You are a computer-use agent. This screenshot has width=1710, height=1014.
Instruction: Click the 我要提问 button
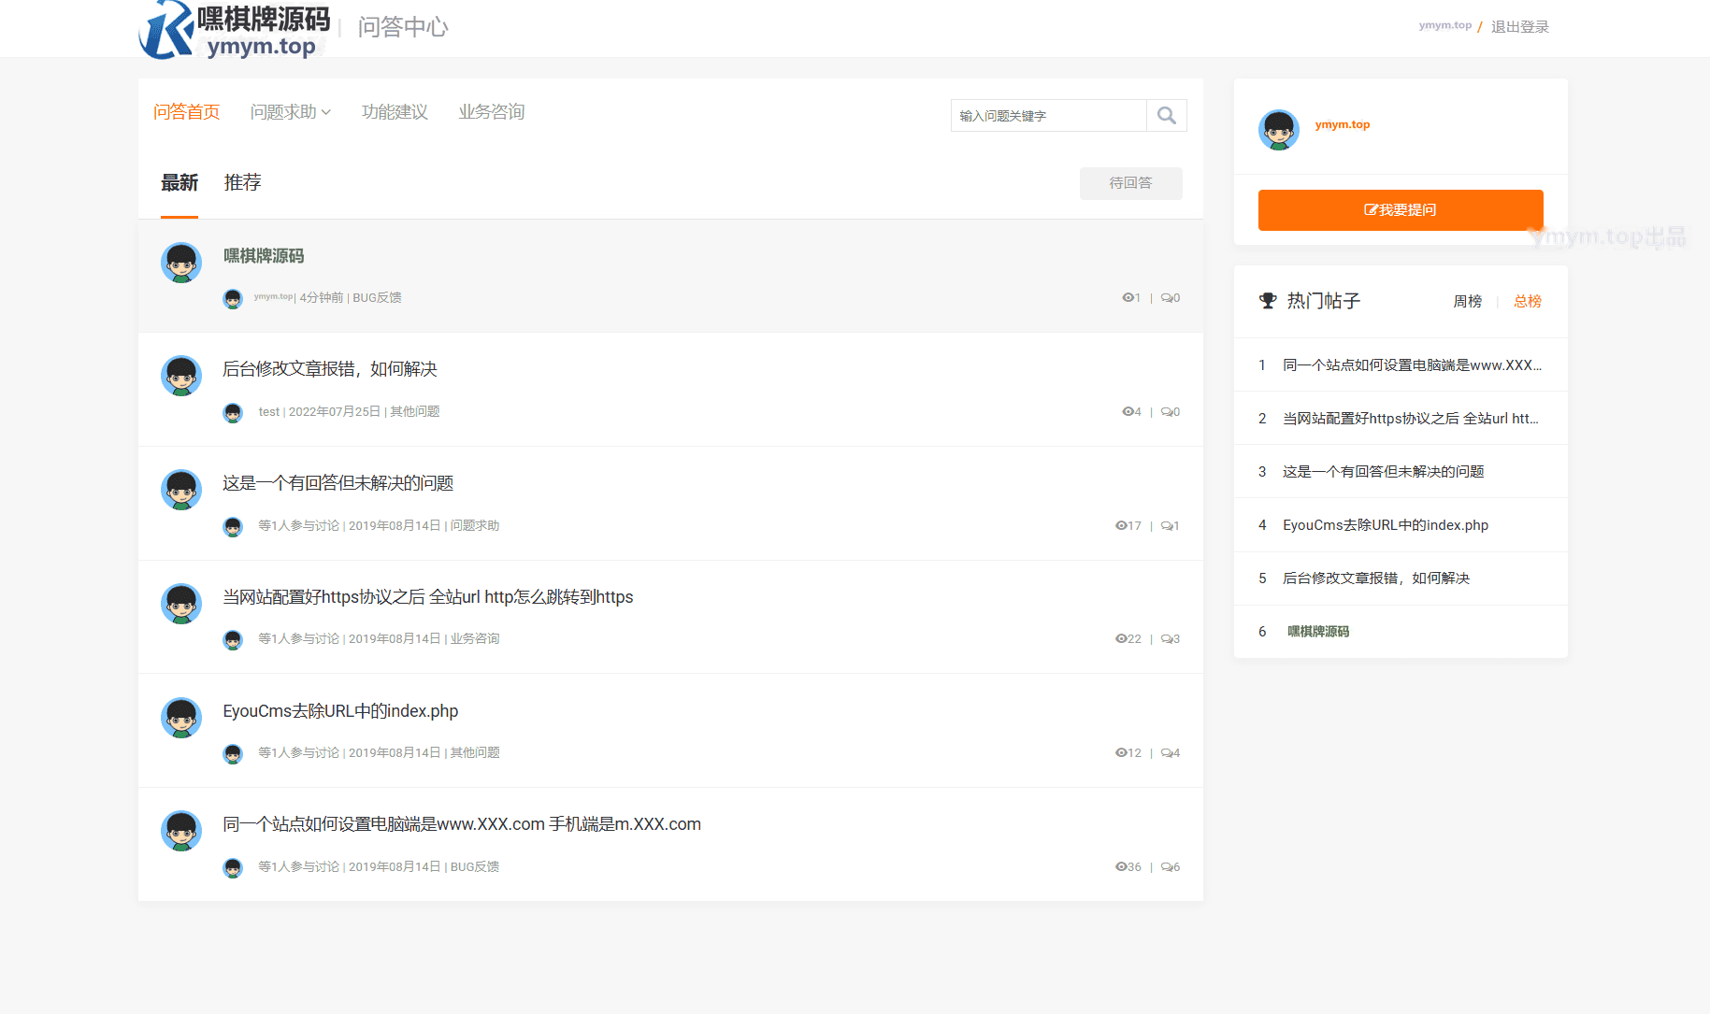click(1401, 210)
